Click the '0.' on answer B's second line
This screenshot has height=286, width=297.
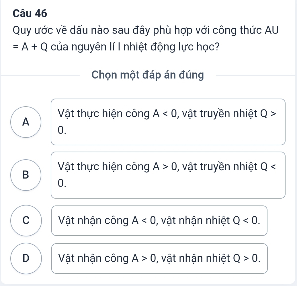pyautogui.click(x=62, y=183)
